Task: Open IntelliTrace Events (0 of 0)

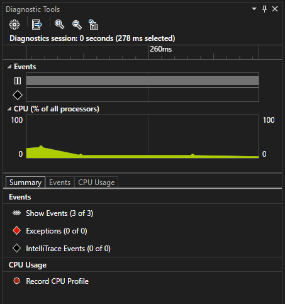Action: click(x=68, y=249)
